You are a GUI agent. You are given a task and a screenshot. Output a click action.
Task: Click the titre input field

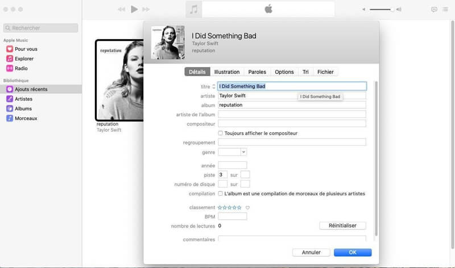(292, 86)
